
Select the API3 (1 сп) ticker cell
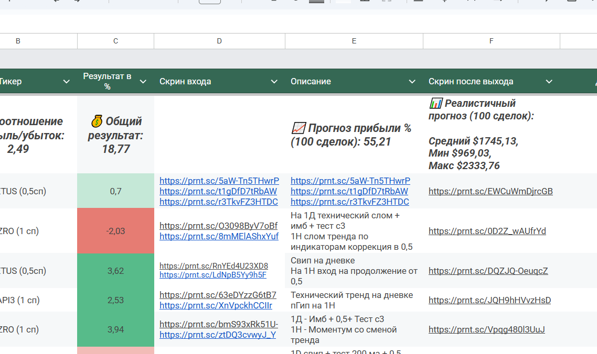pyautogui.click(x=38, y=300)
